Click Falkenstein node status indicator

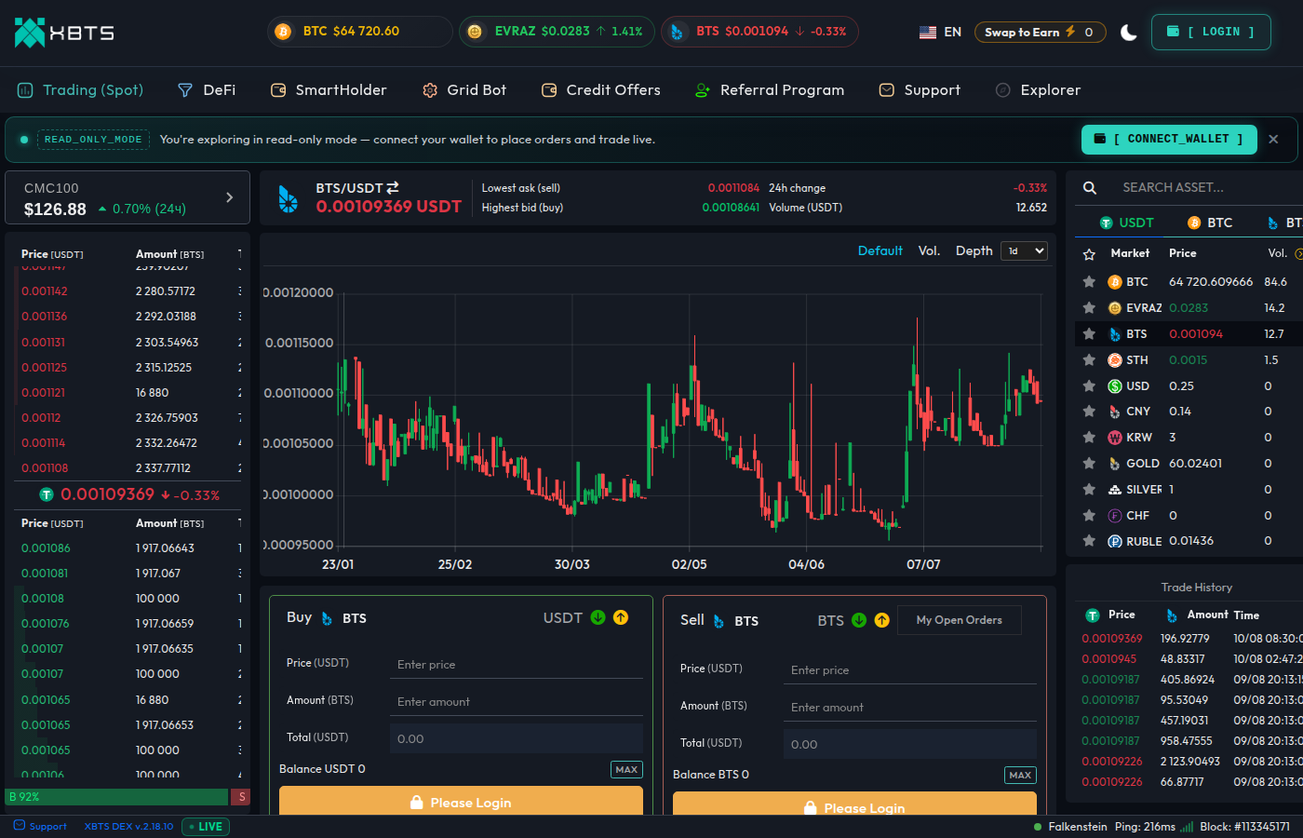[x=1070, y=826]
